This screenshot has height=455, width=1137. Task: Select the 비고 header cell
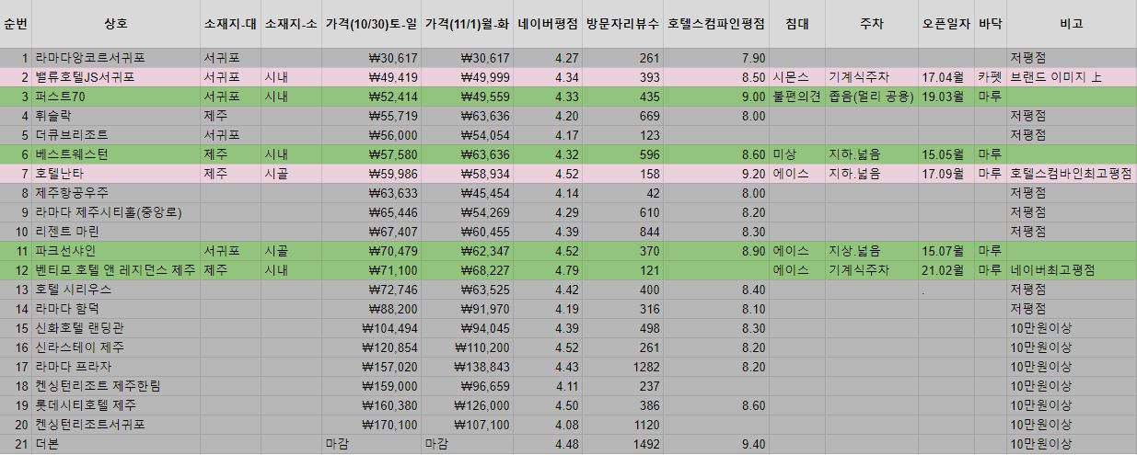(1072, 24)
